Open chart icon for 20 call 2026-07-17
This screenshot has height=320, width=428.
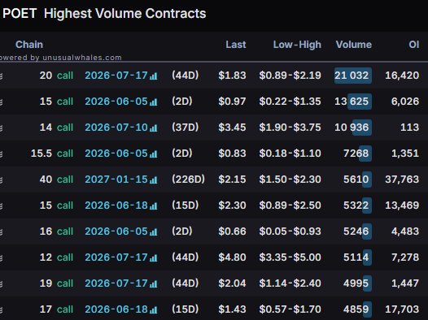(154, 76)
